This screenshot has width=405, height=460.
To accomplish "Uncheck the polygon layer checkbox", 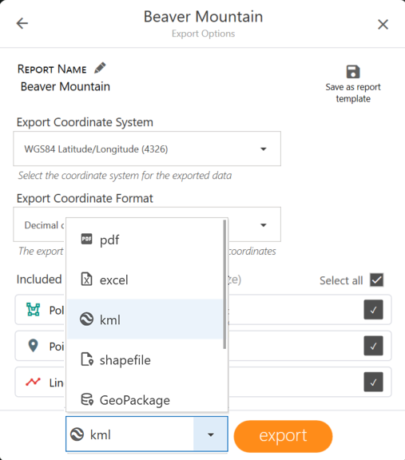I will [373, 310].
